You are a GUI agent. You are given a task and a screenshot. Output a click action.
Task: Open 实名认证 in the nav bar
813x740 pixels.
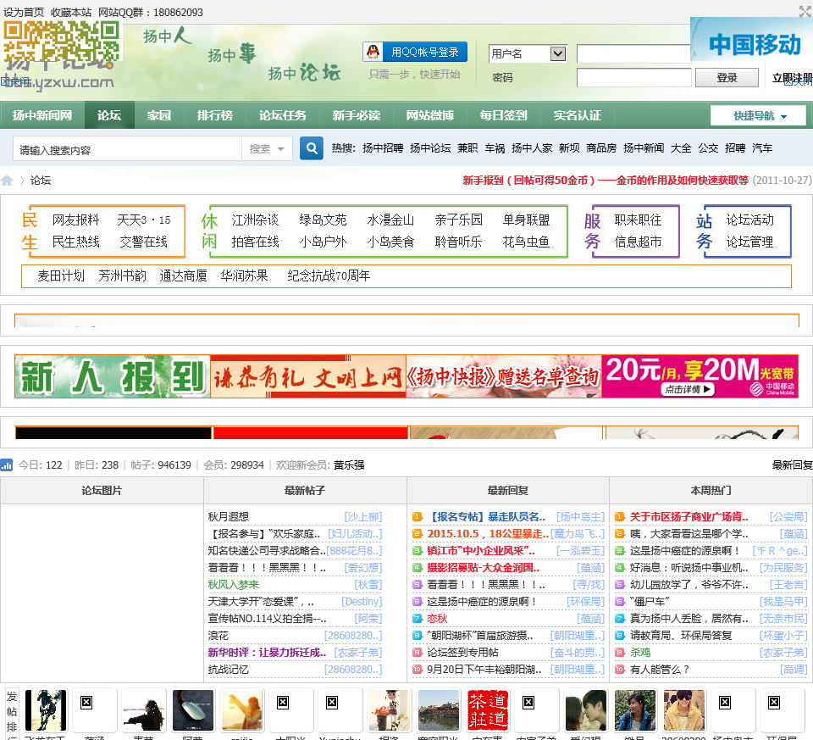[x=577, y=115]
